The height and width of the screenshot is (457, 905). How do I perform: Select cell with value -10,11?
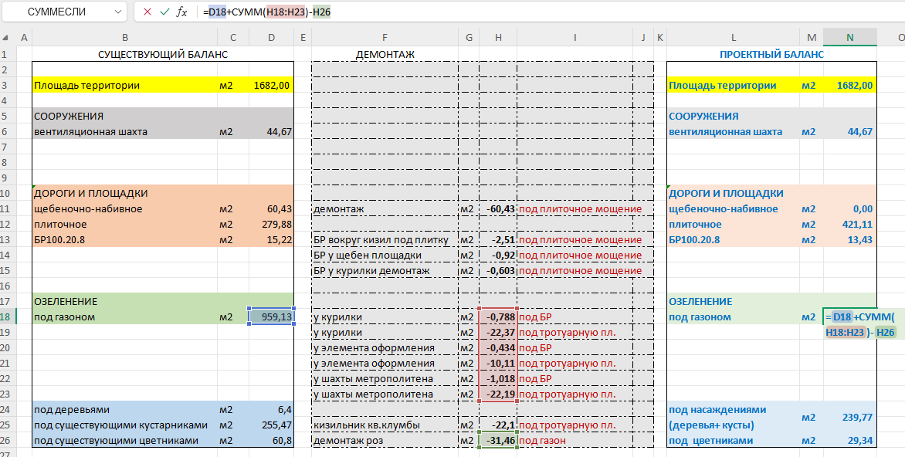click(x=497, y=364)
